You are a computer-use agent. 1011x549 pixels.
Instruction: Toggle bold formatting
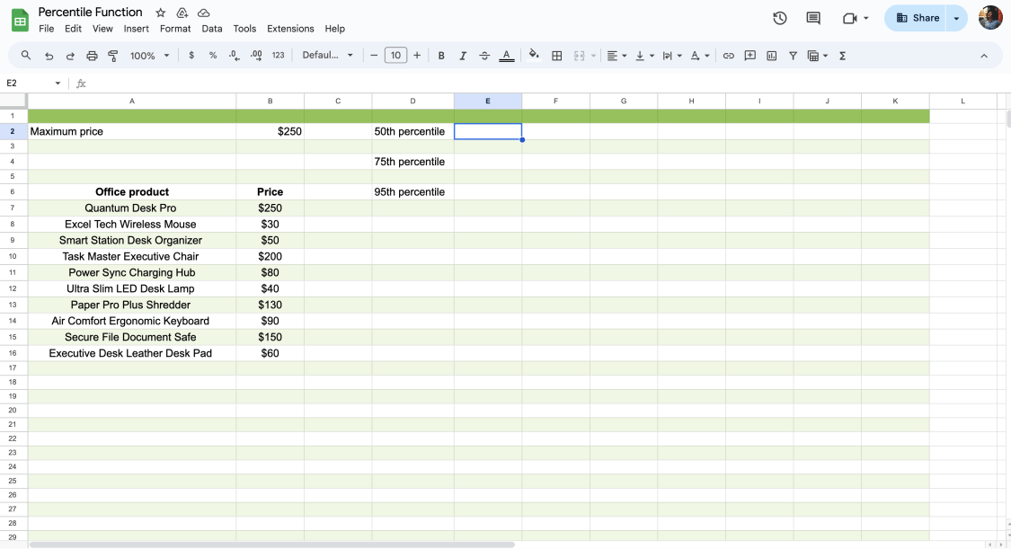tap(441, 55)
